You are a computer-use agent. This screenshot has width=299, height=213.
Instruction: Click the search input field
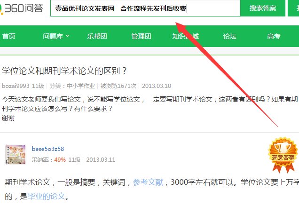(145, 8)
